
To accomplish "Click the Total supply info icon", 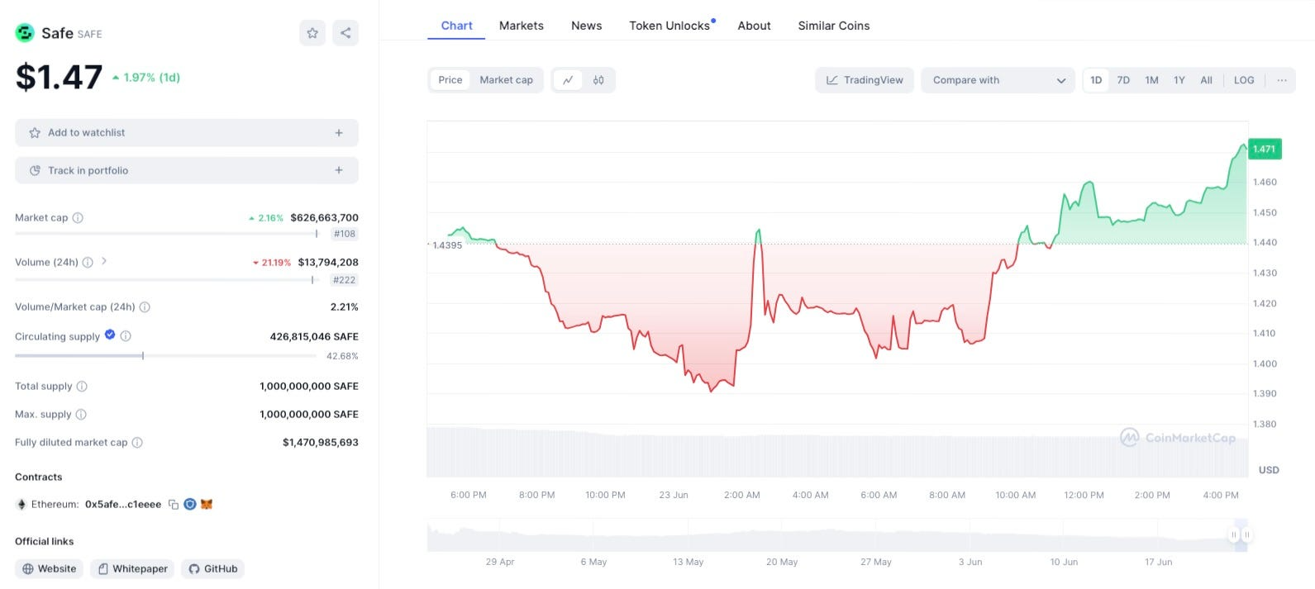I will click(82, 387).
